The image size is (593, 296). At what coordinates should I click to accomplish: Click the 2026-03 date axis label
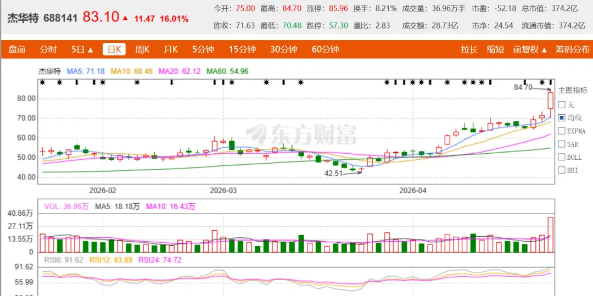point(223,191)
